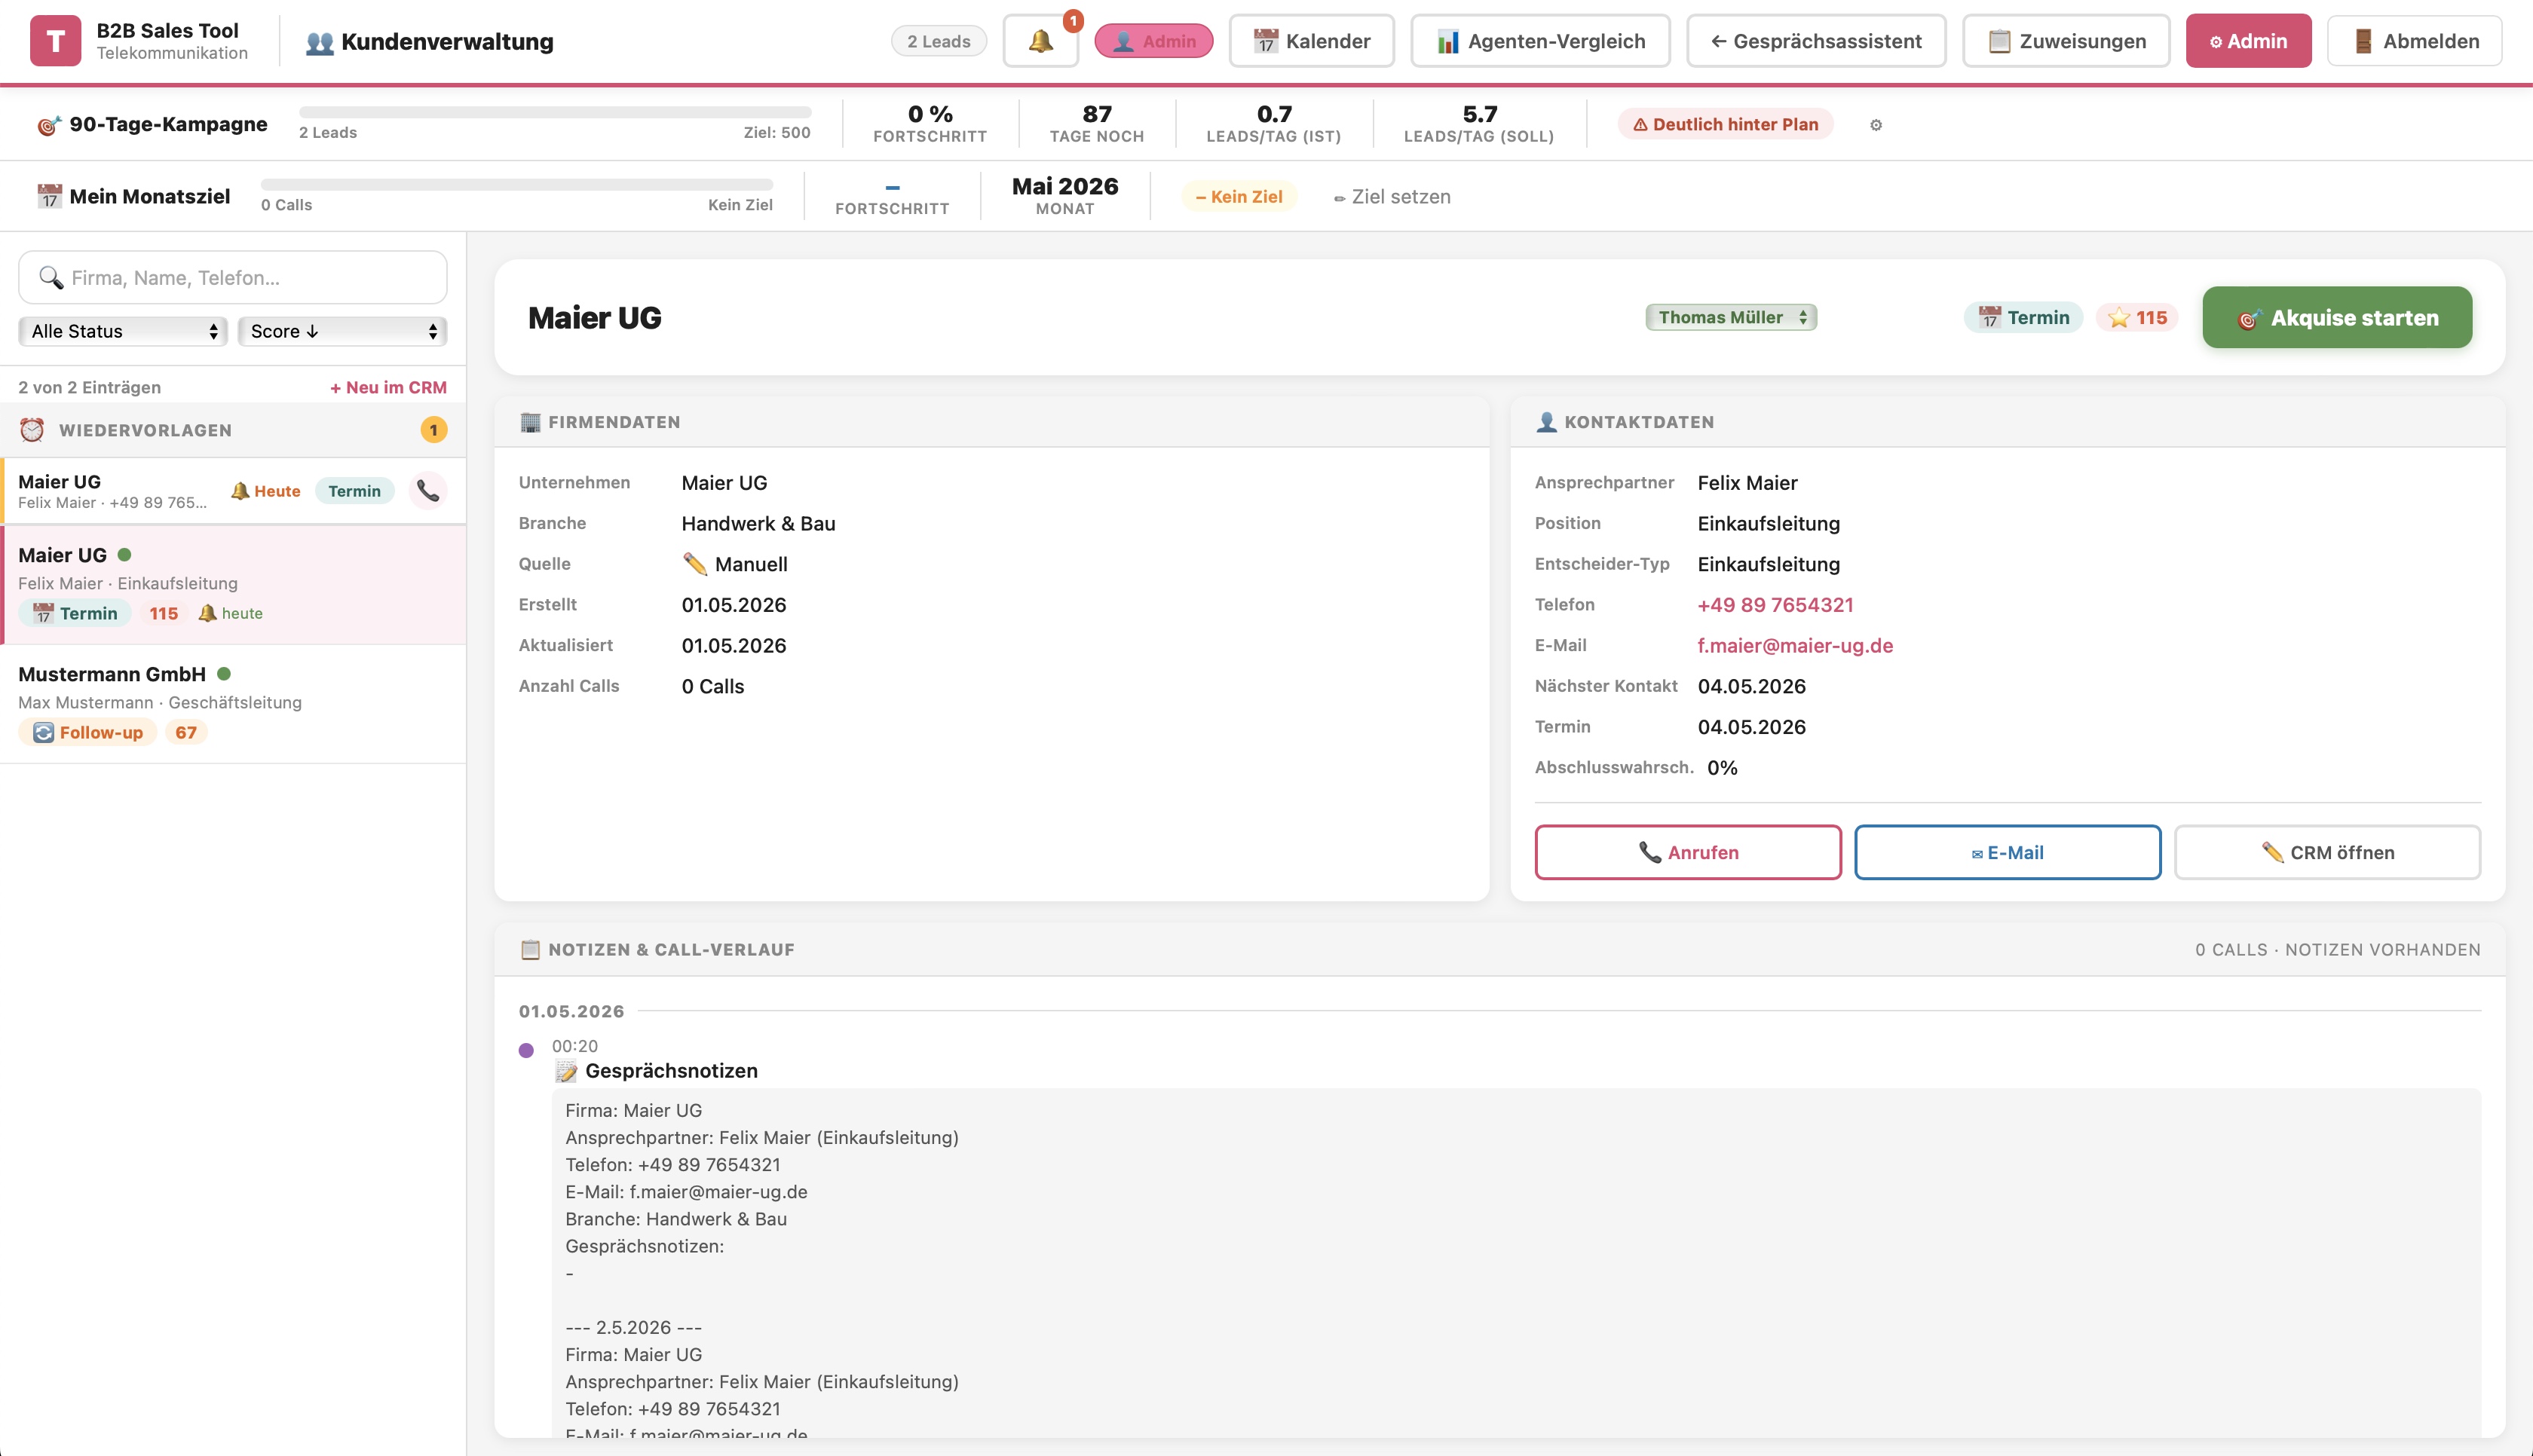The image size is (2533, 1456).
Task: Focus the Firma, Name, Telefon search field
Action: (x=233, y=278)
